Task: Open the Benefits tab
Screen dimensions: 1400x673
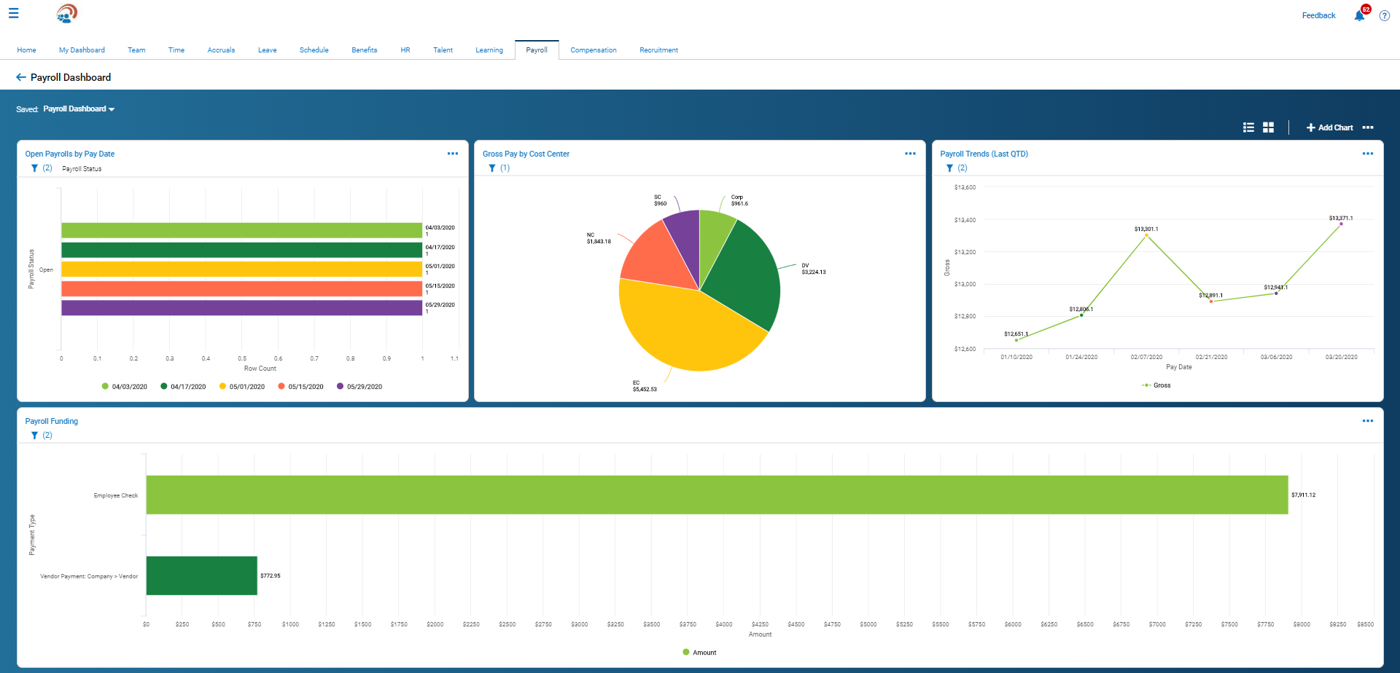Action: coord(364,50)
